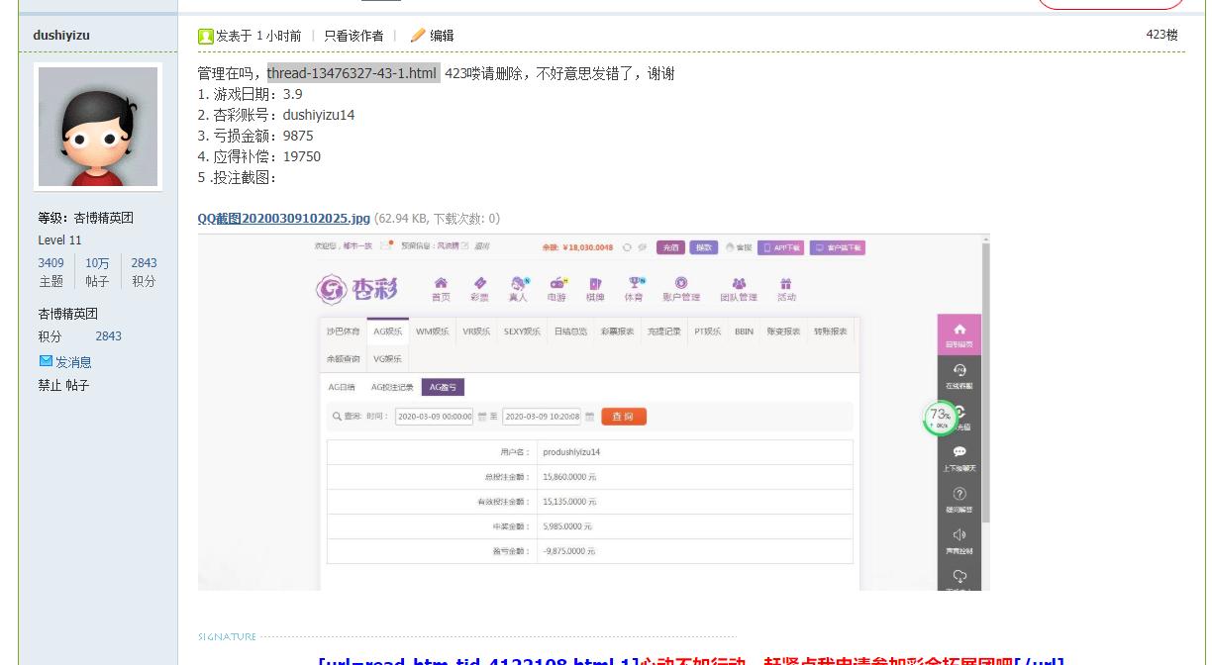1212x665 pixels.
Task: Click end time field 2020-03-09 10:20:08
Action: pyautogui.click(x=542, y=417)
